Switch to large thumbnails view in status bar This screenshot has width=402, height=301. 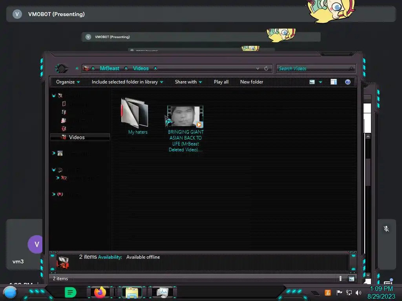coord(351,279)
